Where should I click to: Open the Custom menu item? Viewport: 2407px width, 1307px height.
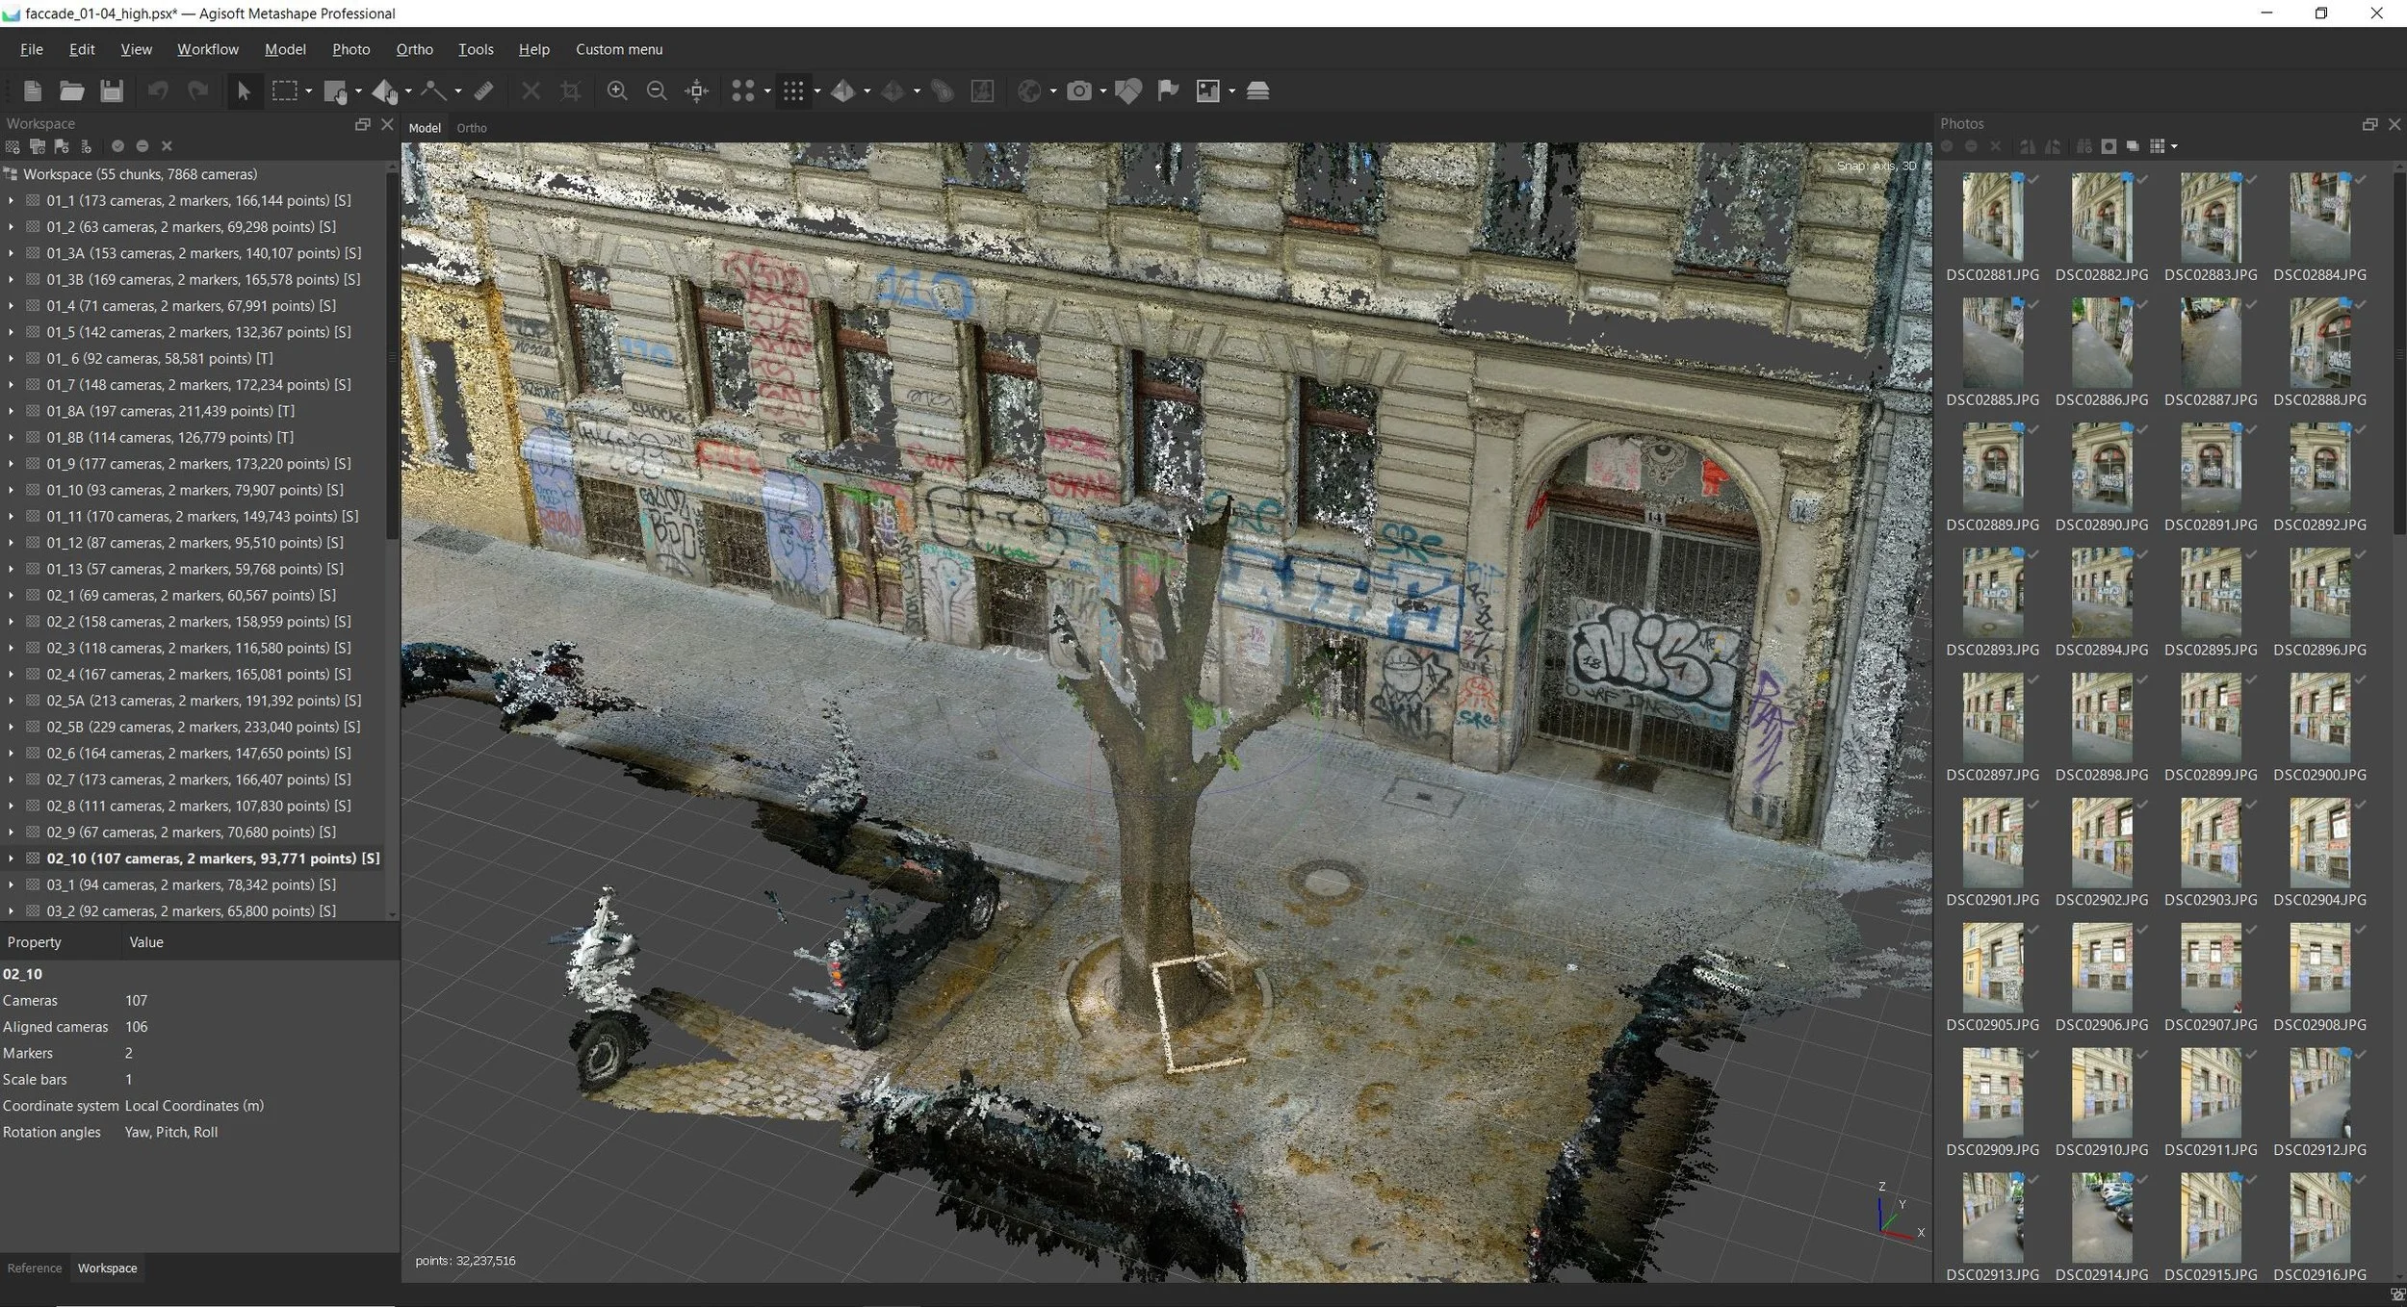[618, 49]
